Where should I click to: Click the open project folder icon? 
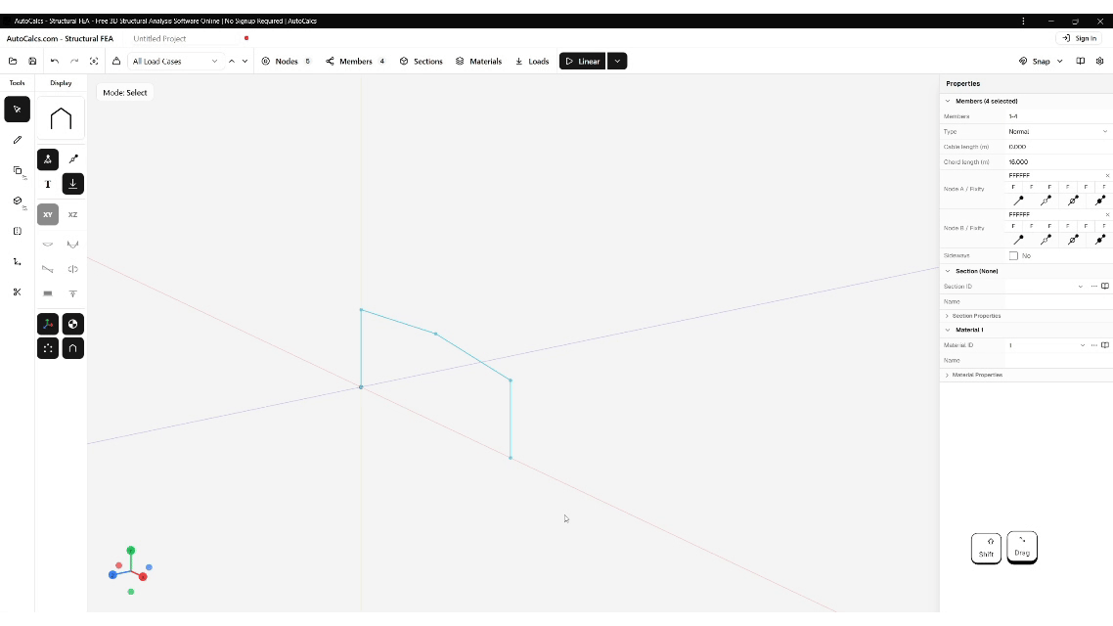click(x=13, y=61)
